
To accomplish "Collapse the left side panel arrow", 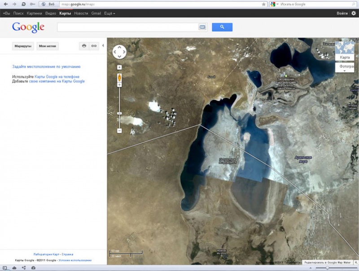I will [103, 46].
